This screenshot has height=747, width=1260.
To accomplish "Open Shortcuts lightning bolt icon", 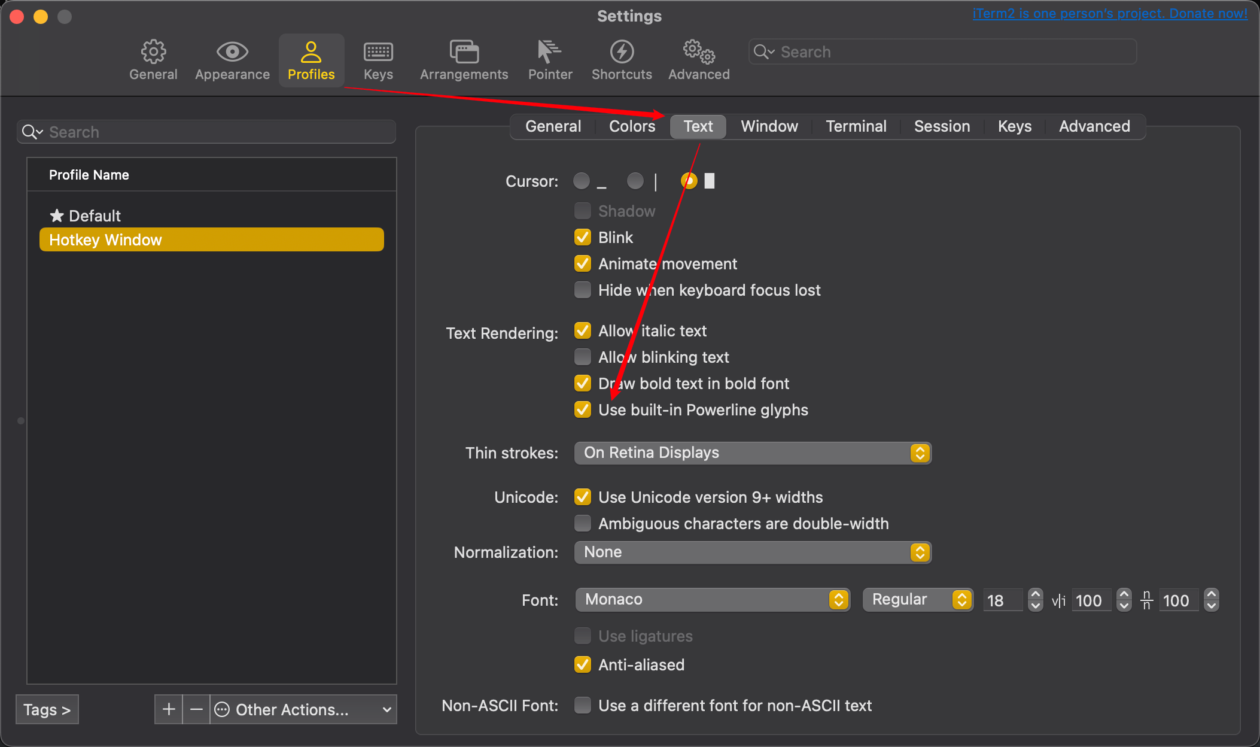I will tap(622, 52).
